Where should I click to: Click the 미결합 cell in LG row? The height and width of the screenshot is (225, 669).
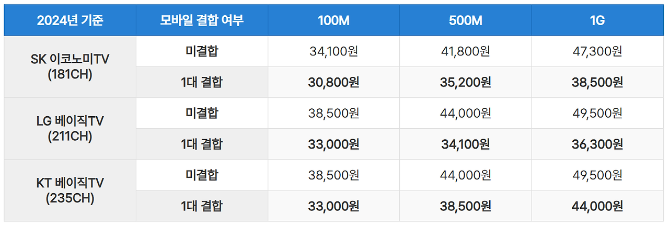(x=202, y=113)
